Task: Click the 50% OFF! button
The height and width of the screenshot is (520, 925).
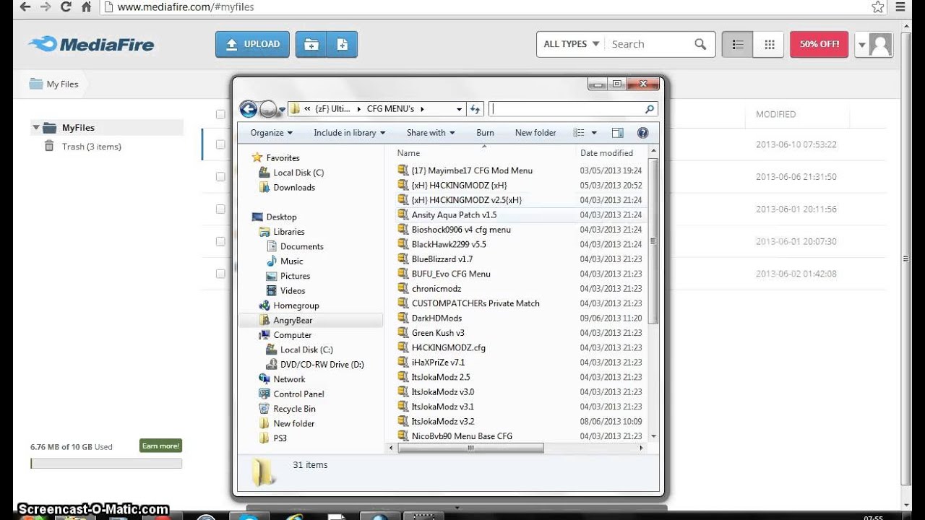Action: tap(819, 44)
